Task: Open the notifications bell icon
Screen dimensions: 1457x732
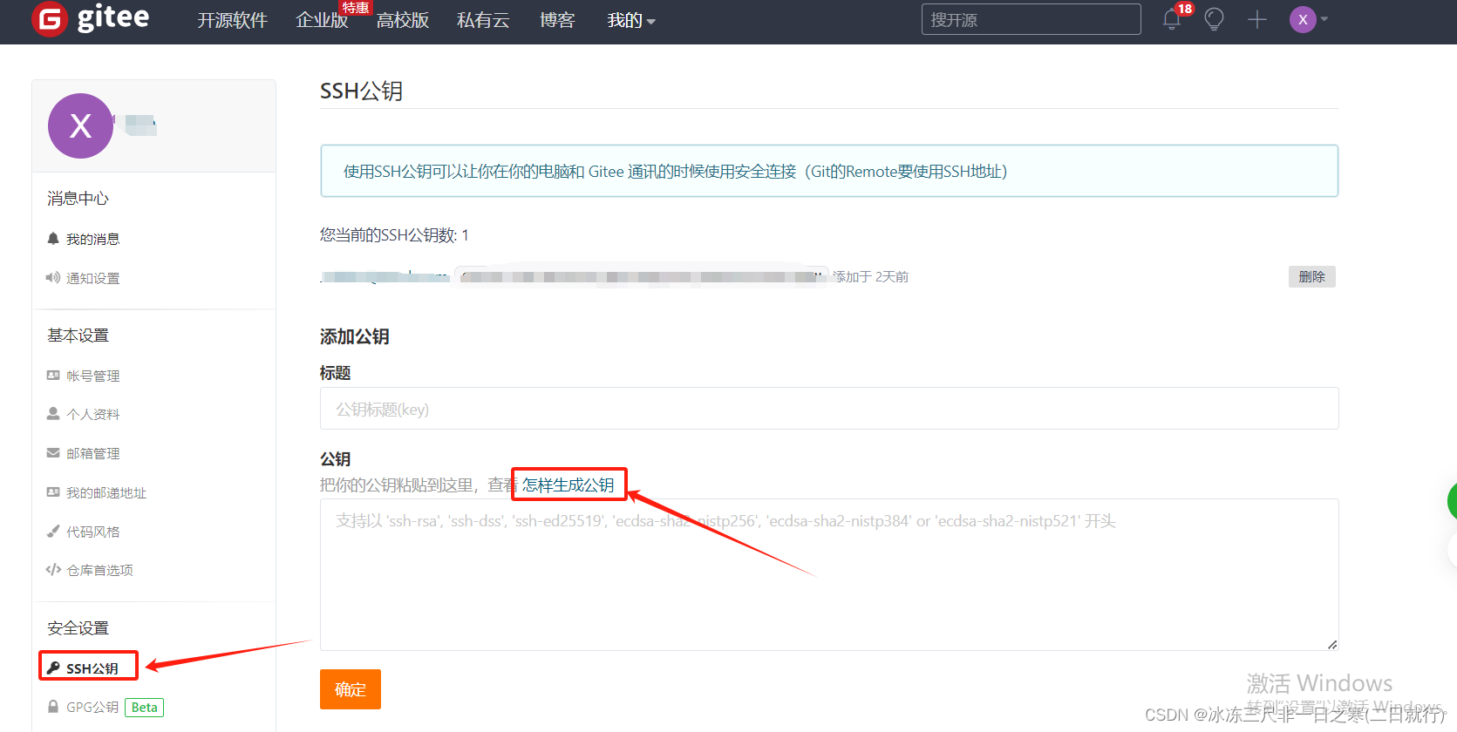Action: 1172,19
